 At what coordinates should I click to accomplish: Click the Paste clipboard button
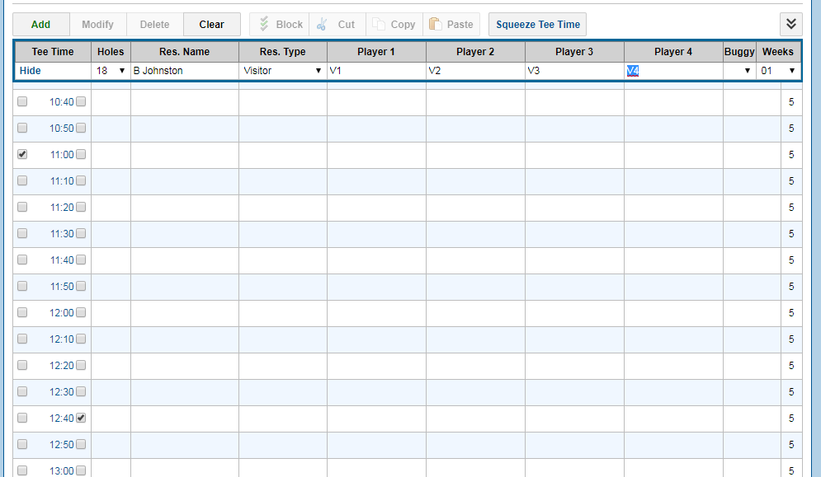pos(451,25)
